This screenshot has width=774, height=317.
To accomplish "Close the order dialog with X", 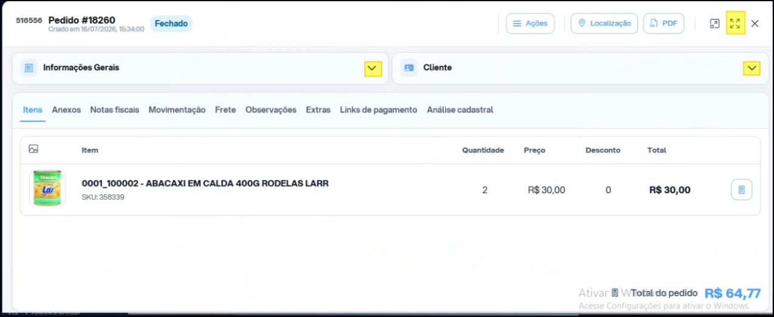I will pyautogui.click(x=755, y=24).
